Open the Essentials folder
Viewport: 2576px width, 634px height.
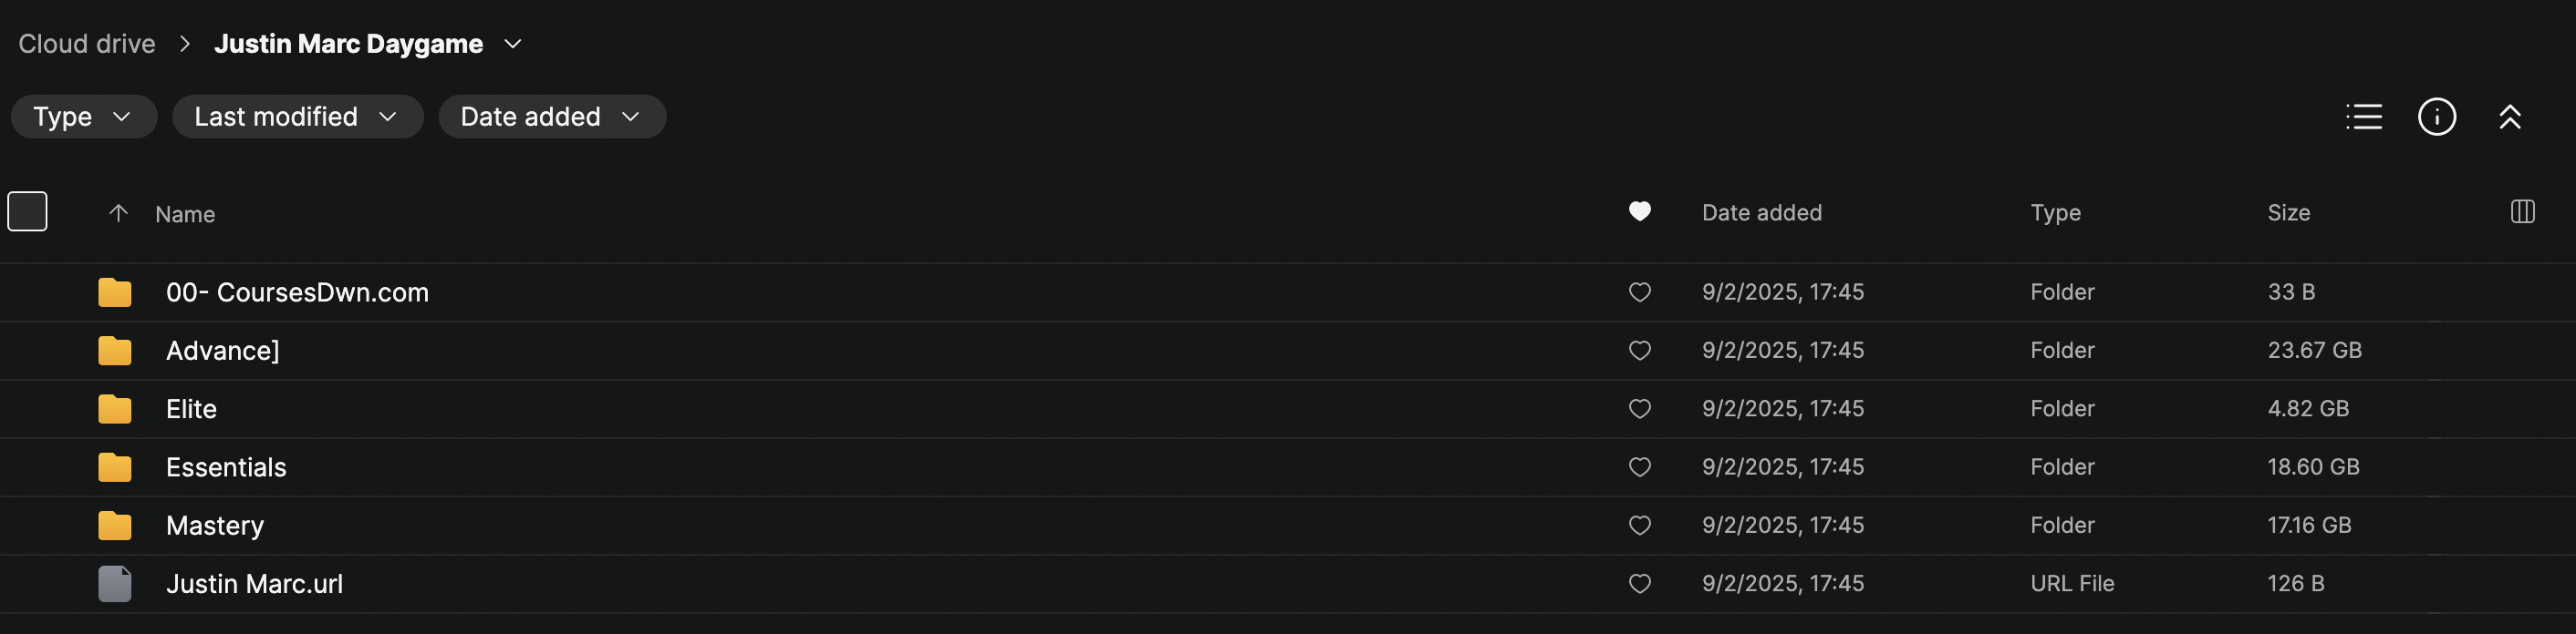click(226, 467)
